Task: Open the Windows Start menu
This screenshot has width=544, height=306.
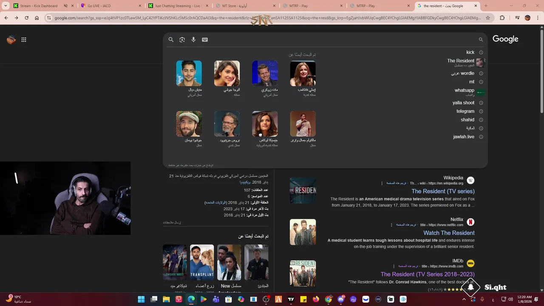Action: pyautogui.click(x=141, y=299)
